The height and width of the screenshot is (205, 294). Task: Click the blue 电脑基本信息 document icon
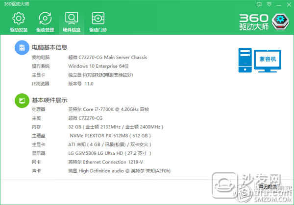pos(22,47)
